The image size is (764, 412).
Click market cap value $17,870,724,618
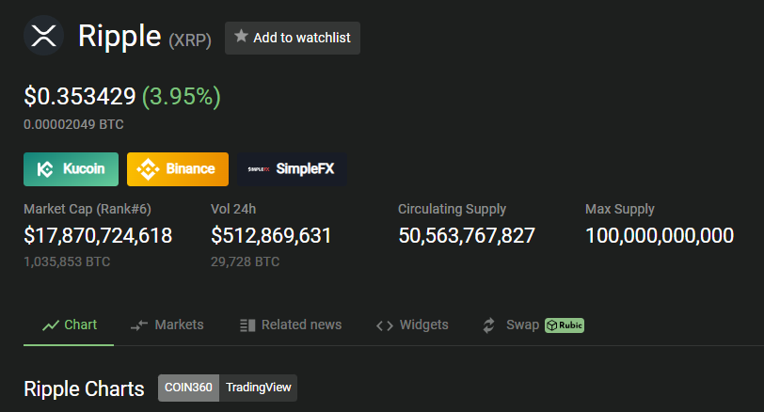click(98, 236)
